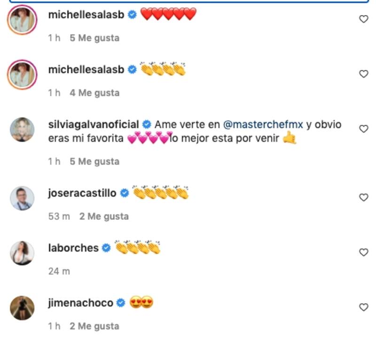Visit laborches profile from username
Viewport: 376px width, 350px height.
73,248
